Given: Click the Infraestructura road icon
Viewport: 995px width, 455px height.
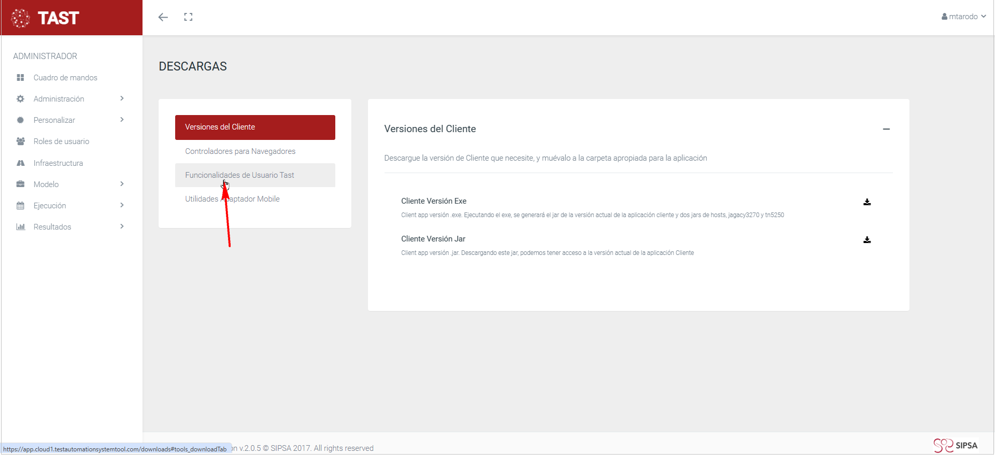Looking at the screenshot, I should pos(21,163).
